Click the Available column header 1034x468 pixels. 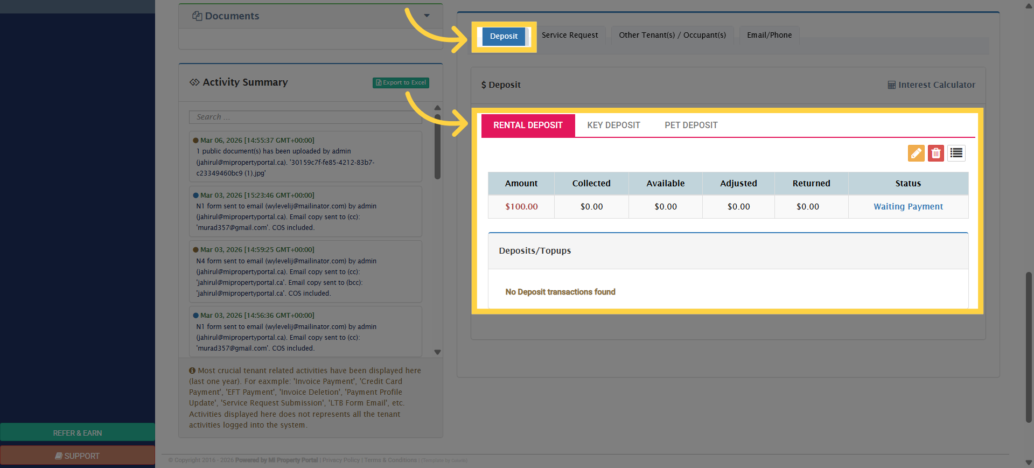click(666, 184)
